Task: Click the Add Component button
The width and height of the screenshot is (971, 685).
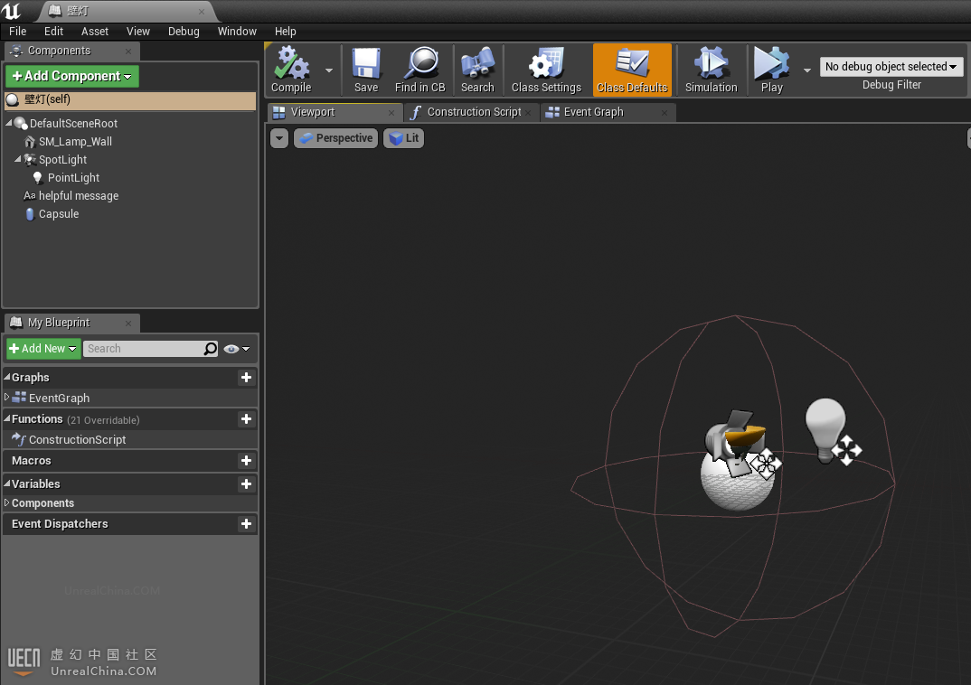Action: coord(72,77)
